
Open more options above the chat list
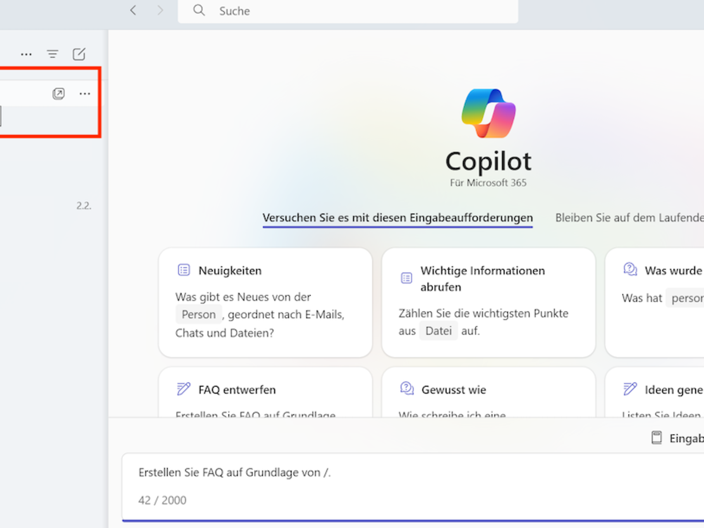[x=26, y=54]
